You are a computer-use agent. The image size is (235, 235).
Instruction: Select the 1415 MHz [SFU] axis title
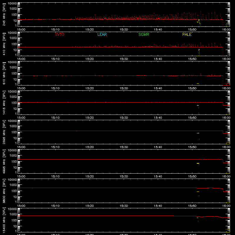[4, 103]
